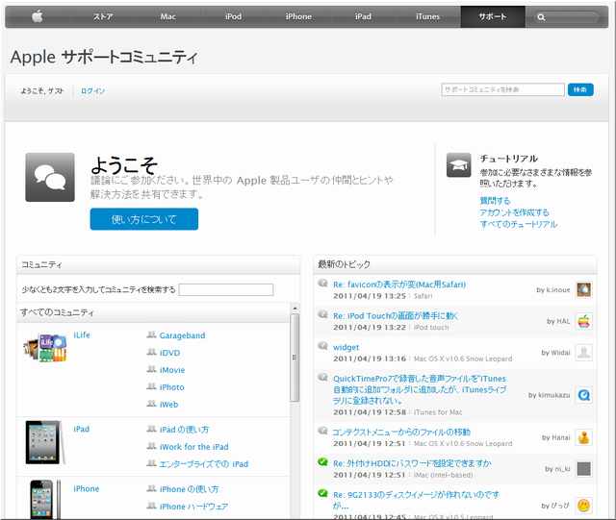Open the 9G2133のディスクイメージ topic

point(416,499)
